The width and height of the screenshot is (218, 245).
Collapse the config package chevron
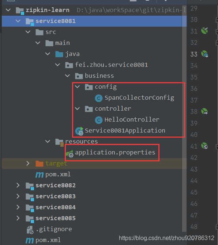tap(77, 87)
